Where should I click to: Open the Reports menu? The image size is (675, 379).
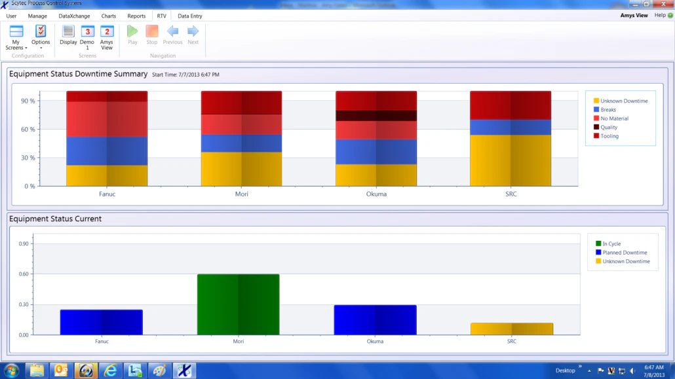coord(136,15)
